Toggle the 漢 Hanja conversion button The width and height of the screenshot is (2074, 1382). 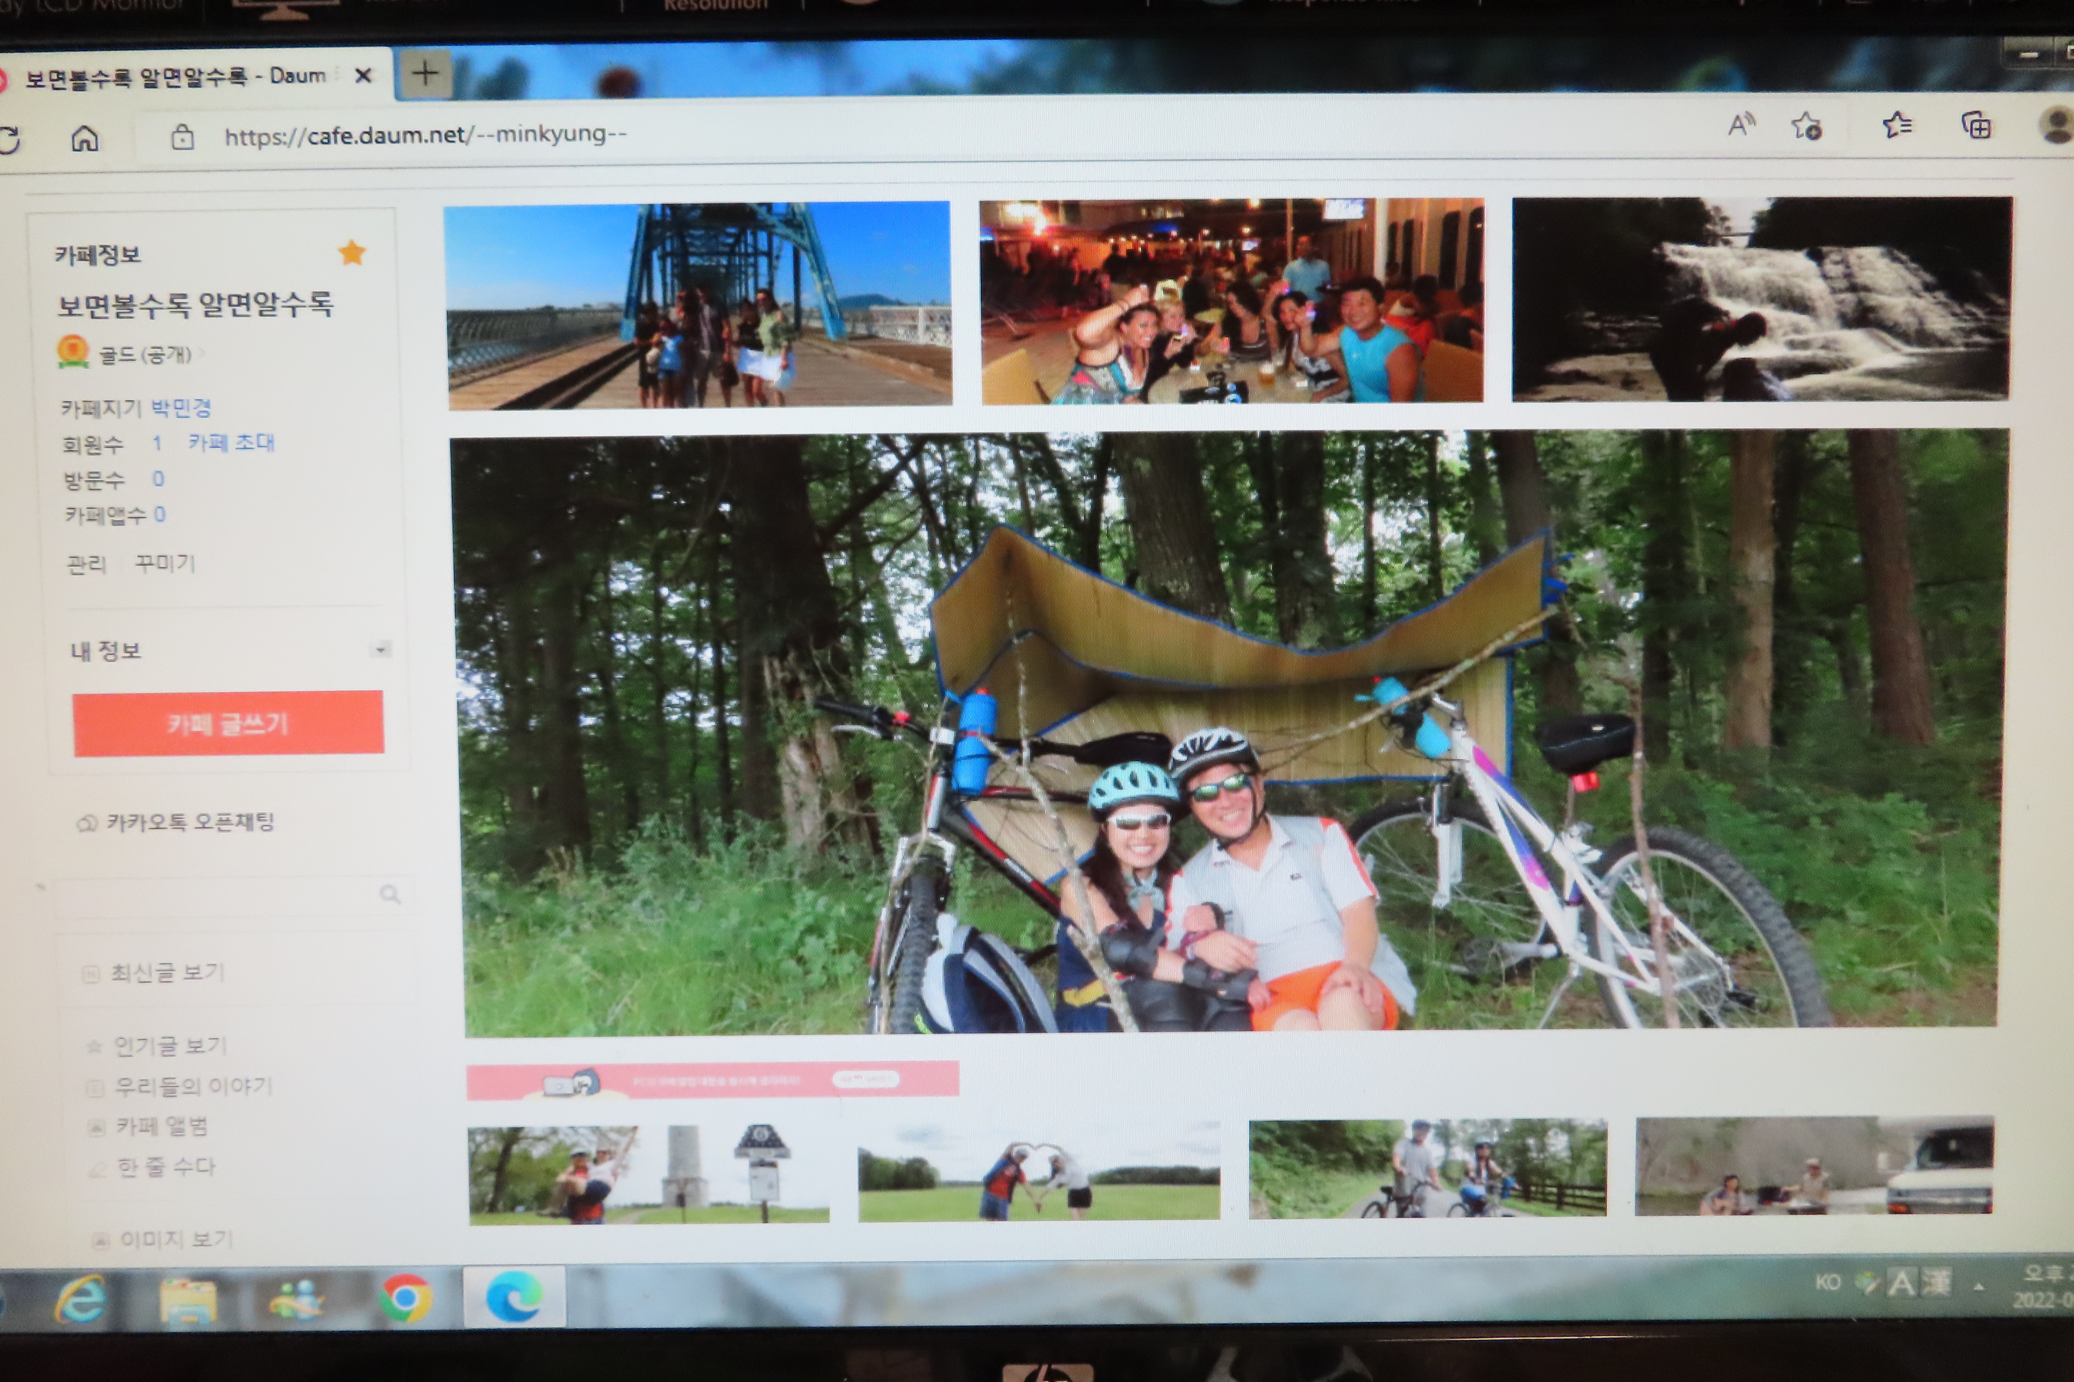[1936, 1281]
